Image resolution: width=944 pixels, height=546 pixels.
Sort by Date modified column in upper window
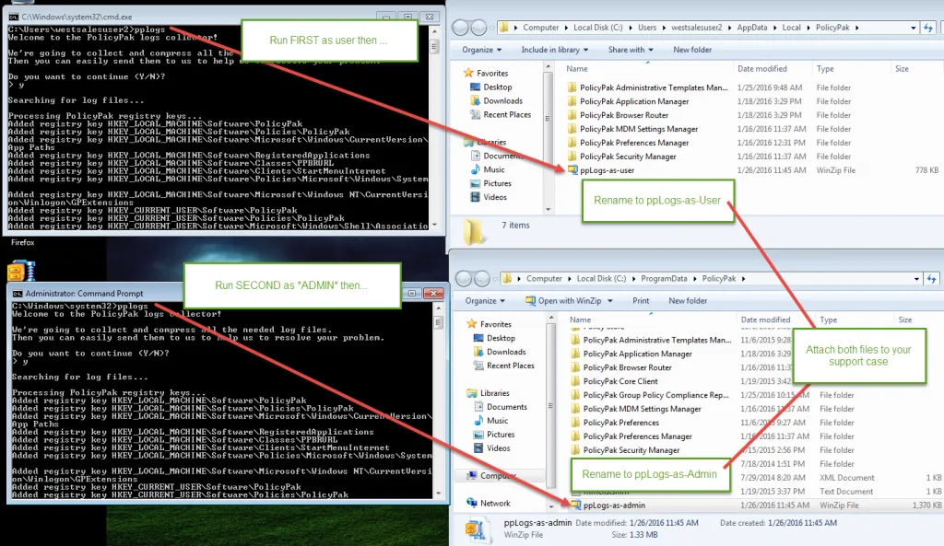(762, 69)
